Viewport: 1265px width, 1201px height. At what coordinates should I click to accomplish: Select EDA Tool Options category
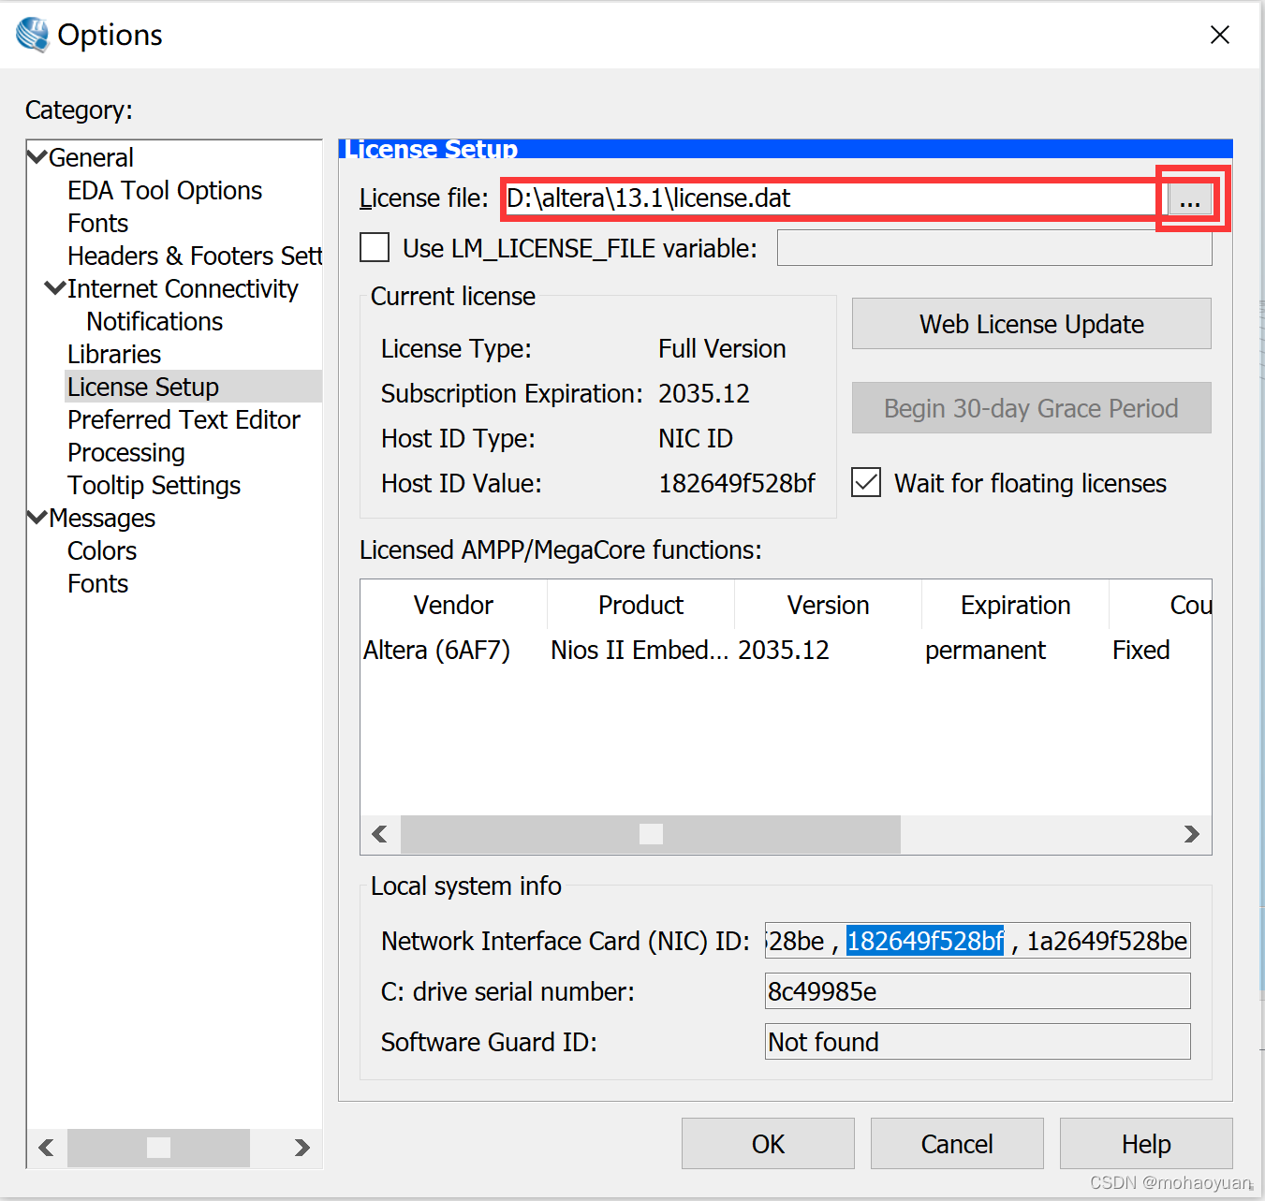(165, 191)
